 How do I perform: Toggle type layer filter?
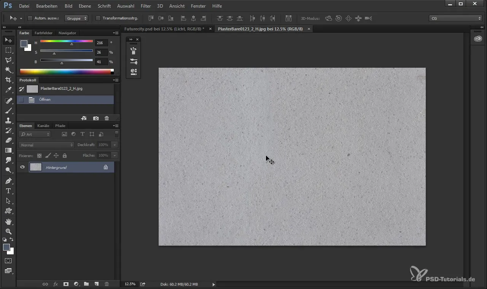(x=82, y=134)
